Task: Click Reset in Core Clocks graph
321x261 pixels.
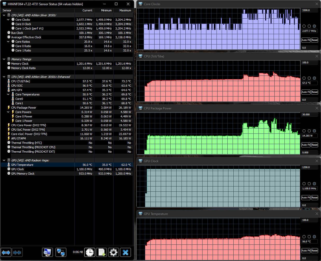Action: tap(315, 40)
